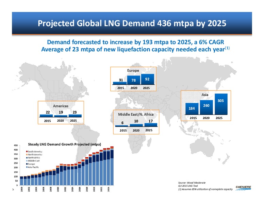Click the 'Asia' chart heading
Screen dimensions: 264x204
(x=205, y=95)
